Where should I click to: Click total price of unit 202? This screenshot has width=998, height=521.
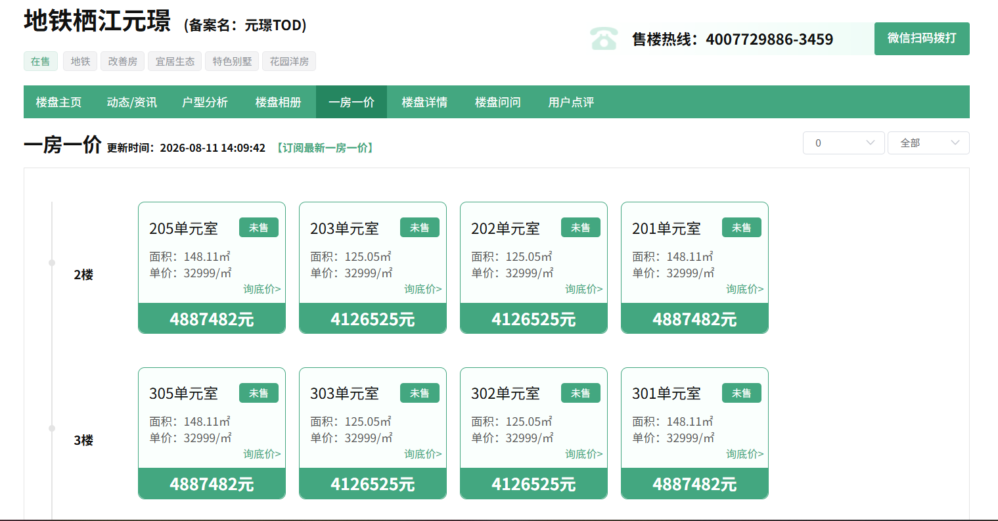(533, 319)
